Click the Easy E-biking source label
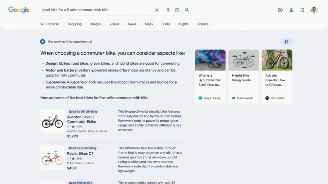The width and height of the screenshot is (328, 184). click(210, 98)
